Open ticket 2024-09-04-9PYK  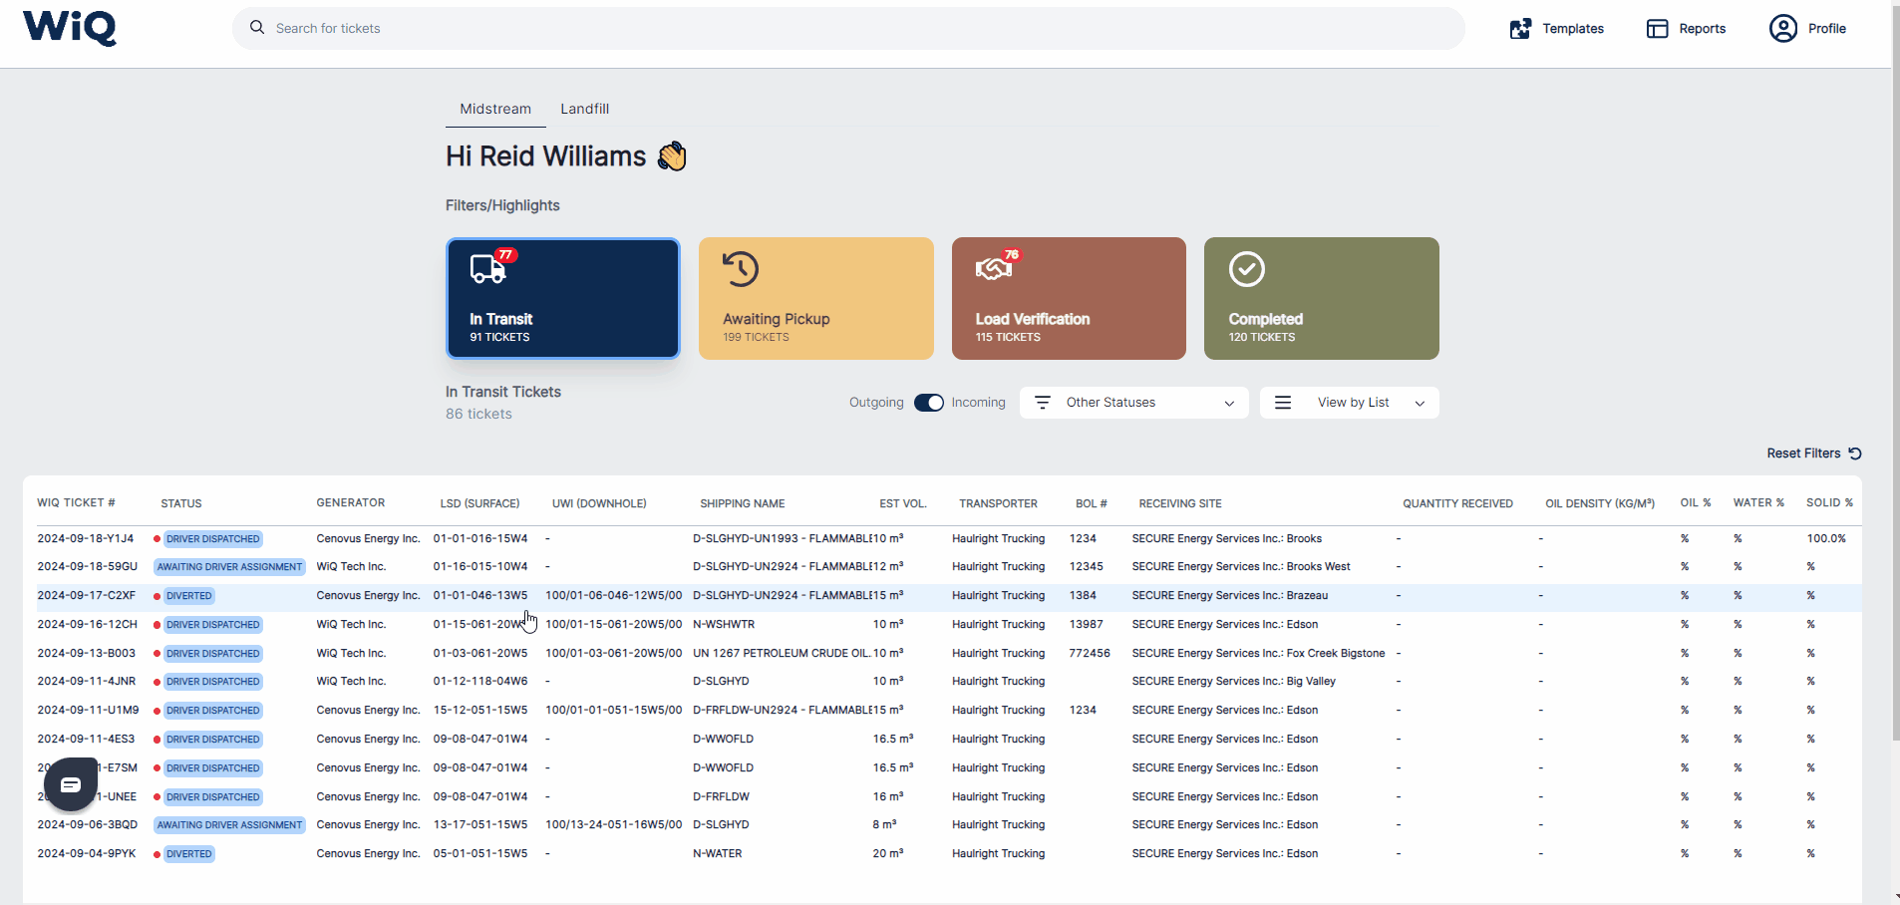pyautogui.click(x=87, y=853)
